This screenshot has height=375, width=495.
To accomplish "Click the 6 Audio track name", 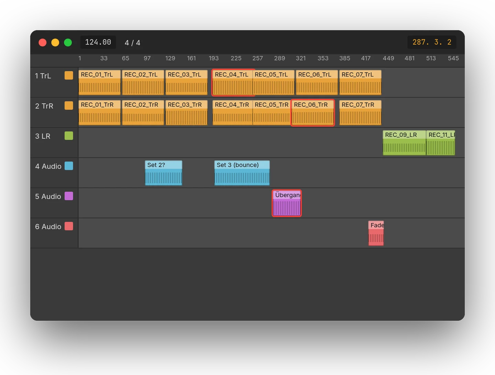I will pyautogui.click(x=48, y=227).
